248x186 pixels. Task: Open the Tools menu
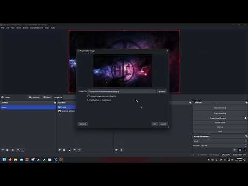coord(47,28)
